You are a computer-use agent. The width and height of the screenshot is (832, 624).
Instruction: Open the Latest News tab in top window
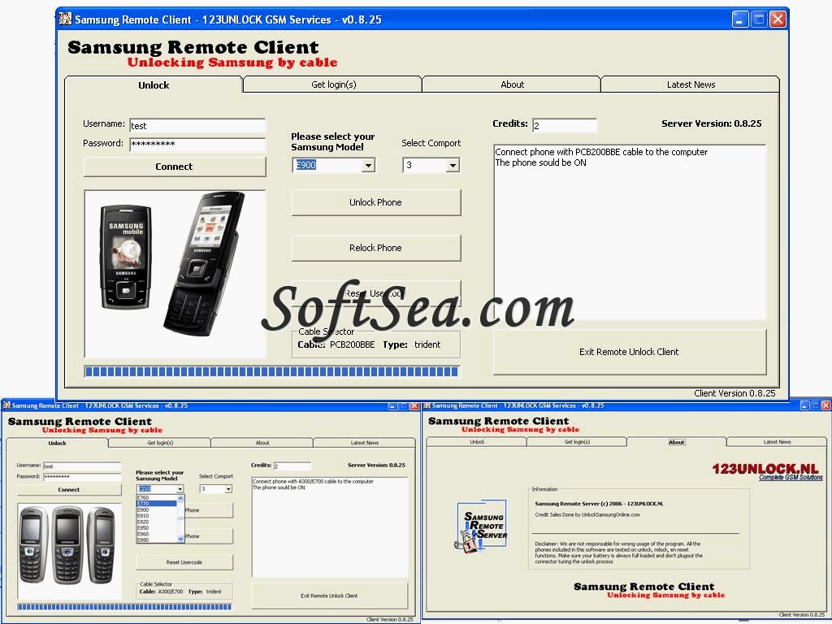click(x=691, y=84)
